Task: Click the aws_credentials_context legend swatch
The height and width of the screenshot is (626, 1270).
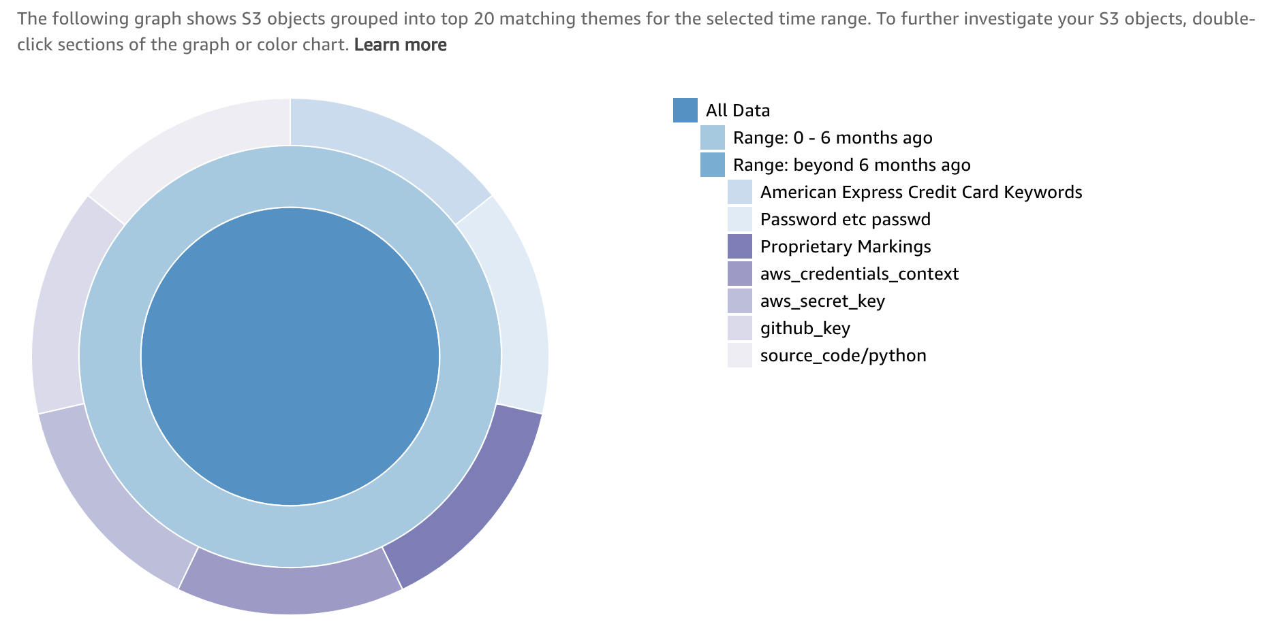Action: (x=740, y=274)
